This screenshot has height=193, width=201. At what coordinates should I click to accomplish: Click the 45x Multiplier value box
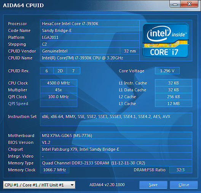point(59,90)
